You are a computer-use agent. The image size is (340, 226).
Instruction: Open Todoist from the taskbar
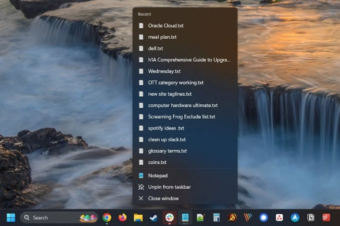(326, 217)
